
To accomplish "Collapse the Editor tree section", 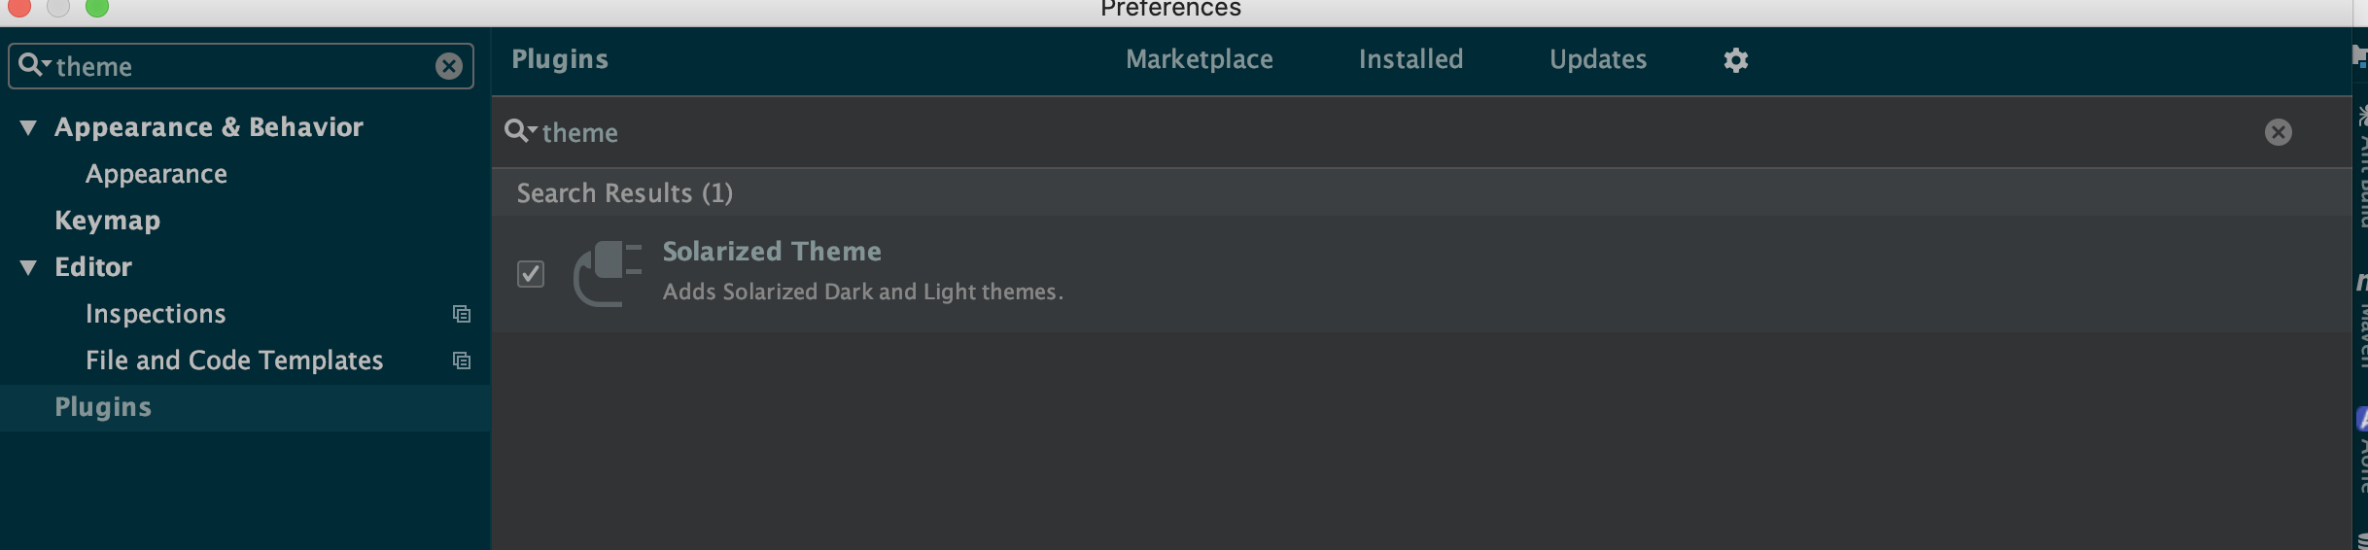I will [29, 267].
